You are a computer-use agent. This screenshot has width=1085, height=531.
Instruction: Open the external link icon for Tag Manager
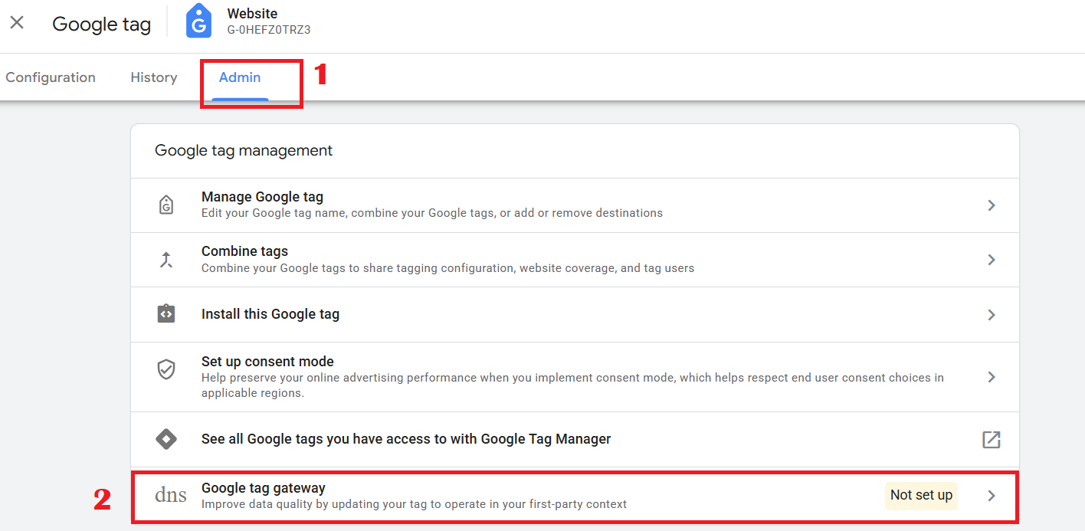(992, 439)
